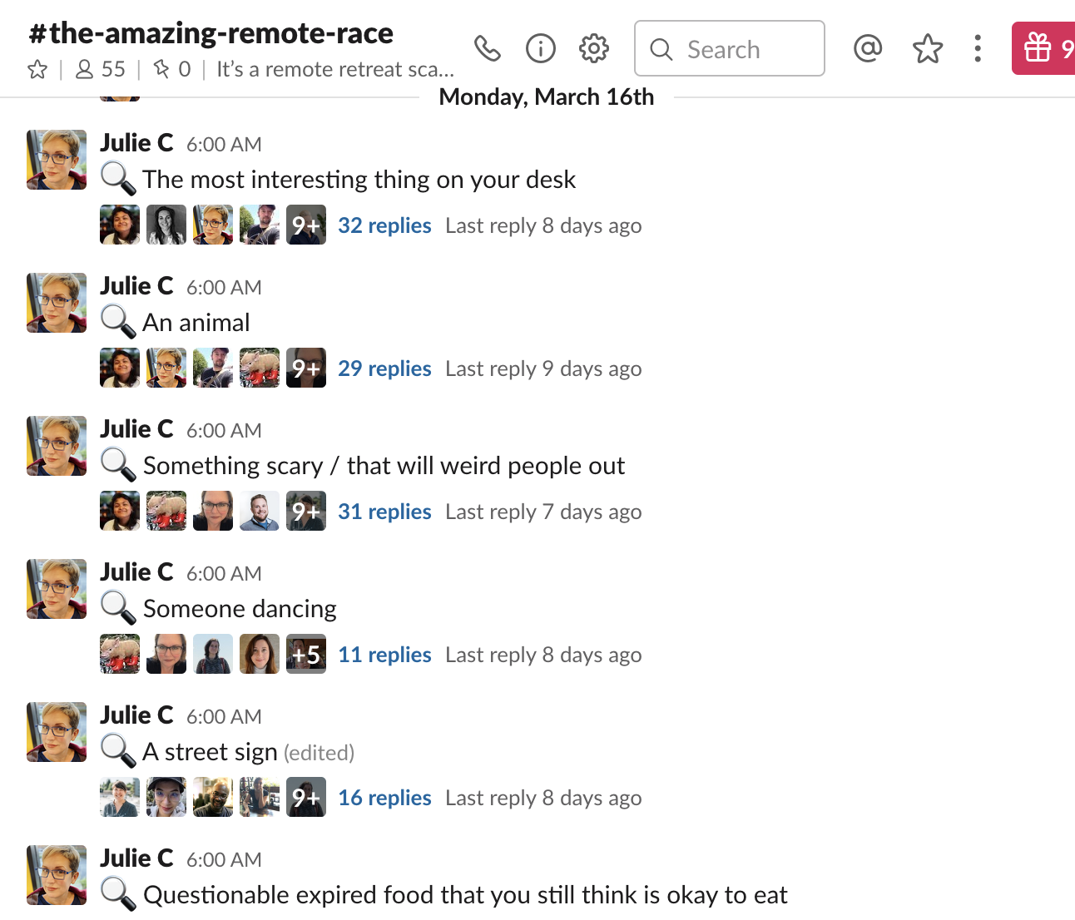Viewport: 1075px width, 920px height.
Task: Click the '(edited)' label on street sign message
Action: pyautogui.click(x=320, y=753)
